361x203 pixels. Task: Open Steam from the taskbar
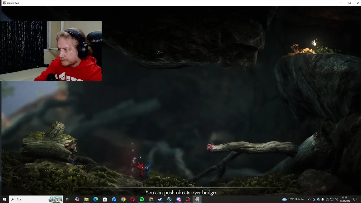tap(160, 199)
